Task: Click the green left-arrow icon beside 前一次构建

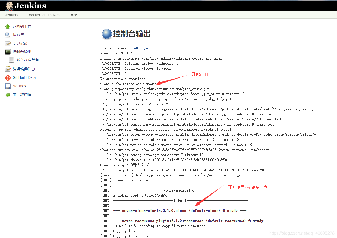Action: tap(8, 95)
